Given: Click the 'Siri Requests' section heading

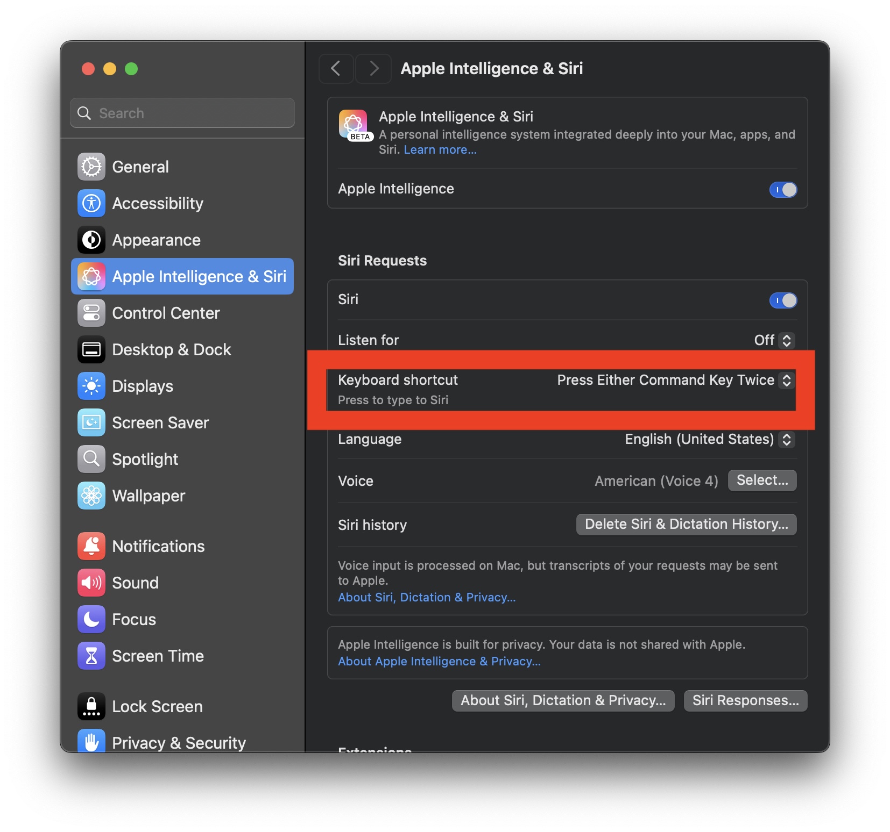Looking at the screenshot, I should coord(382,261).
